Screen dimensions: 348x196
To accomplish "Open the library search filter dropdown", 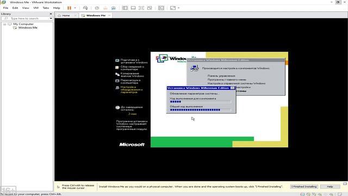I will click(x=51, y=19).
